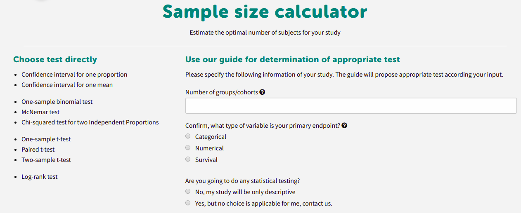Choose the One-sample t-test link
The image size is (521, 213).
(x=46, y=139)
